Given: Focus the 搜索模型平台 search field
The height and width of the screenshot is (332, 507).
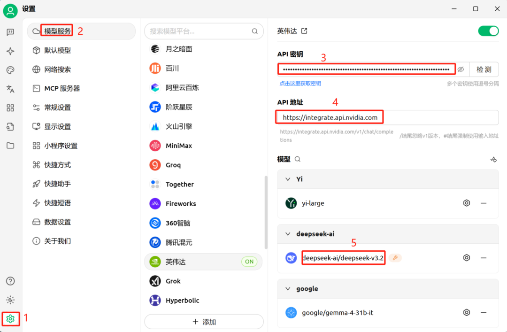Looking at the screenshot, I should click(204, 31).
